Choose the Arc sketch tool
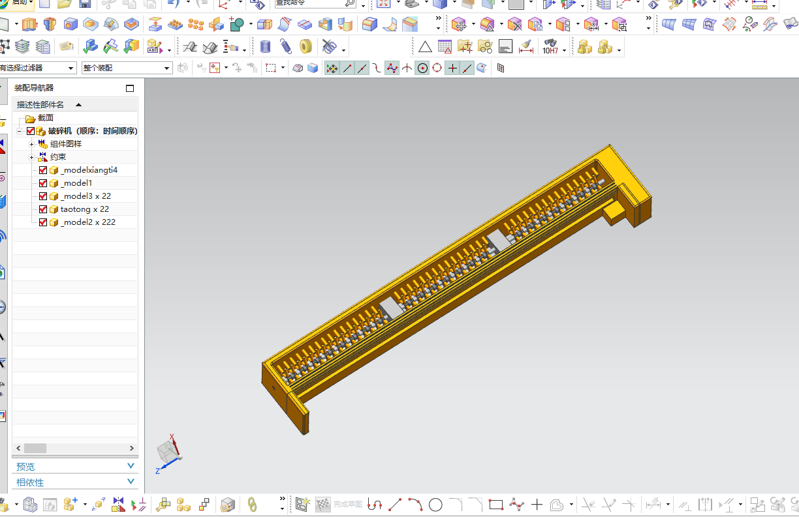 (x=415, y=504)
